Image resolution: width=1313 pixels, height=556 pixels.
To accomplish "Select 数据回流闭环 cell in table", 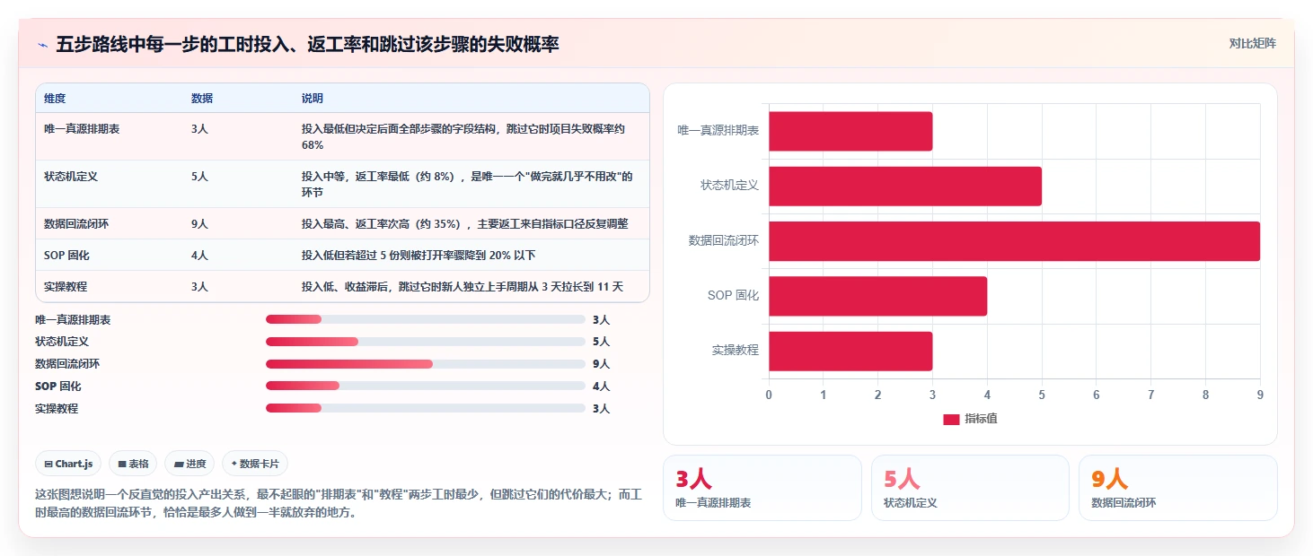I will [x=76, y=224].
